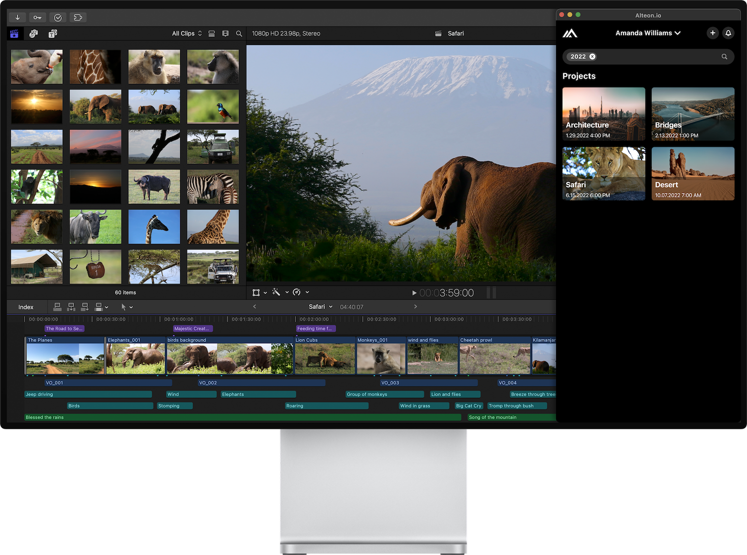The height and width of the screenshot is (555, 747).
Task: Expand the Amanda Williams account menu
Action: tap(648, 33)
